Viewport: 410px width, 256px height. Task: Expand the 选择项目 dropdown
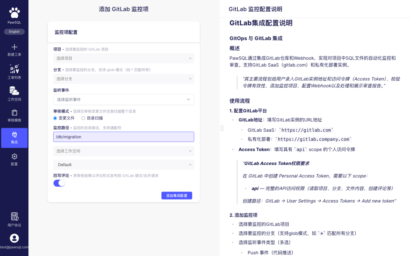pyautogui.click(x=124, y=58)
